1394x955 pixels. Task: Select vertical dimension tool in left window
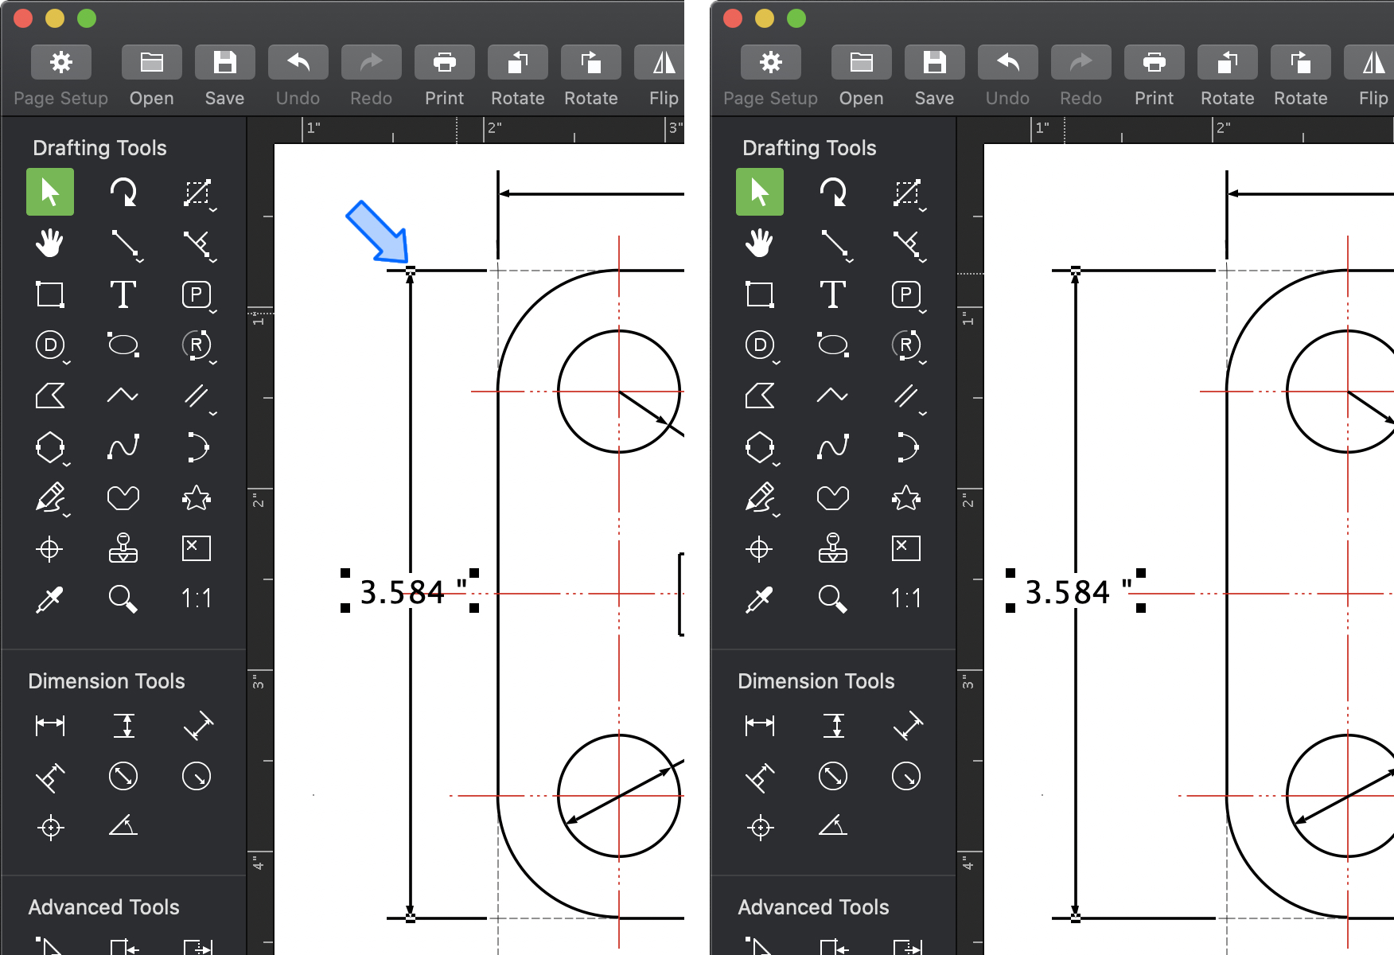[x=123, y=724]
